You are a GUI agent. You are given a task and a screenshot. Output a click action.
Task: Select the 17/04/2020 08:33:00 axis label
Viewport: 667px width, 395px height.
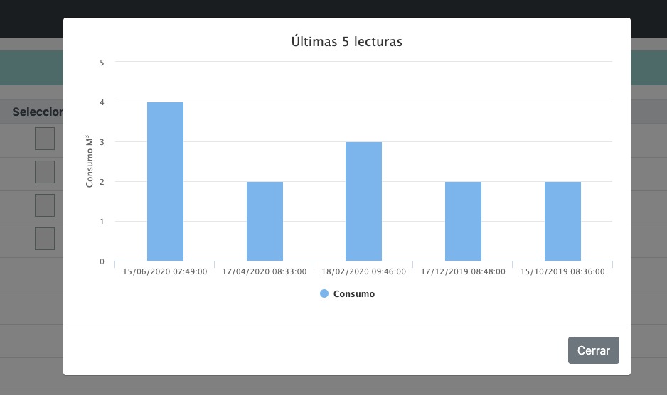coord(265,271)
